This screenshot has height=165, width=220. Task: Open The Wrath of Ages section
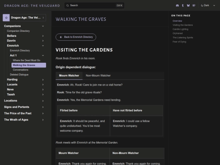[16, 120]
